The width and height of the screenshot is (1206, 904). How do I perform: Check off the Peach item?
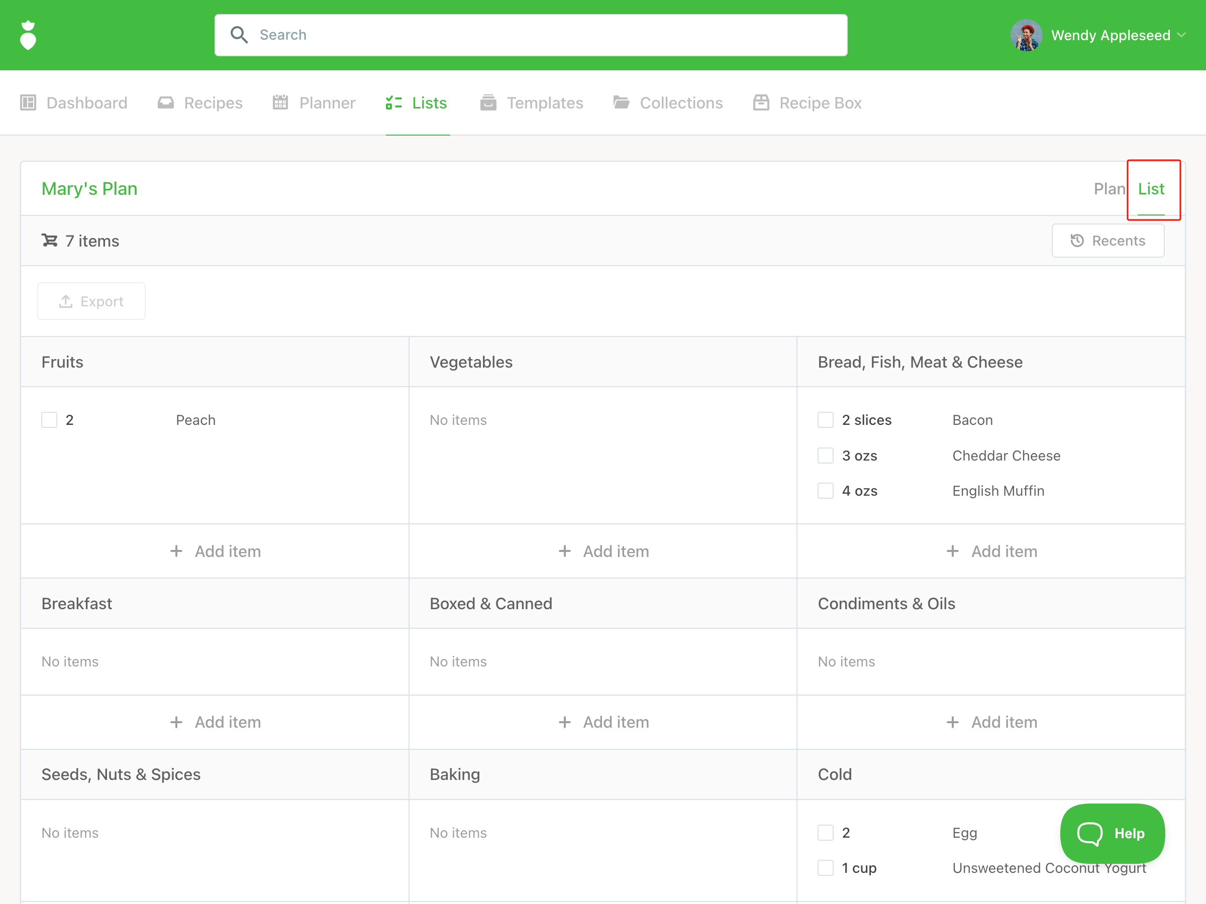(x=50, y=420)
